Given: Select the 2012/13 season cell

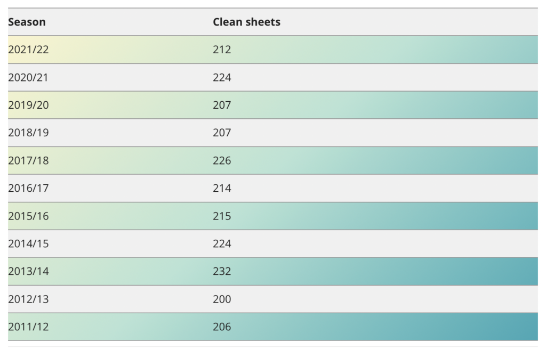Looking at the screenshot, I should click(x=28, y=299).
